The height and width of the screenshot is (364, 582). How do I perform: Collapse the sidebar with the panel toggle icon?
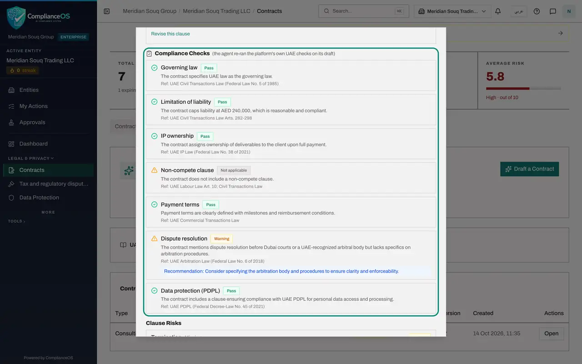point(107,11)
